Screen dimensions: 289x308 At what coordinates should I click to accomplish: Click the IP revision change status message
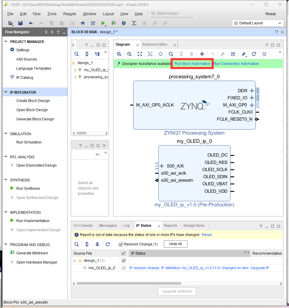pos(189,268)
